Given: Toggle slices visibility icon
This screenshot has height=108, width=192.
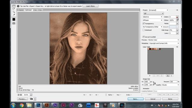Looking at the screenshot, I should point(14,23).
